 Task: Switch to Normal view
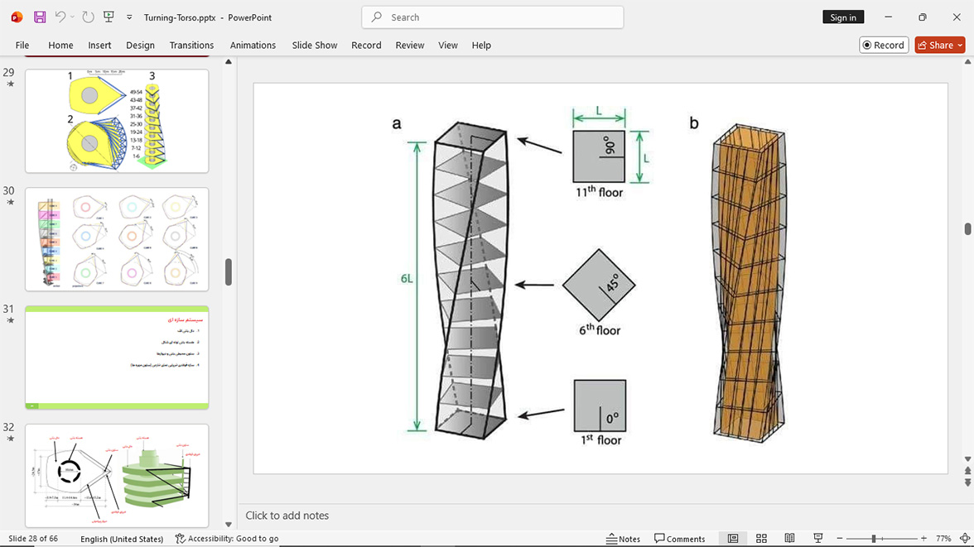733,538
